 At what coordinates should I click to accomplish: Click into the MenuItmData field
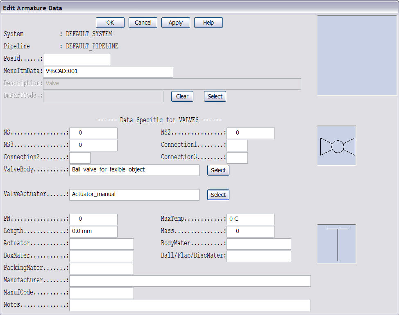tap(108, 72)
